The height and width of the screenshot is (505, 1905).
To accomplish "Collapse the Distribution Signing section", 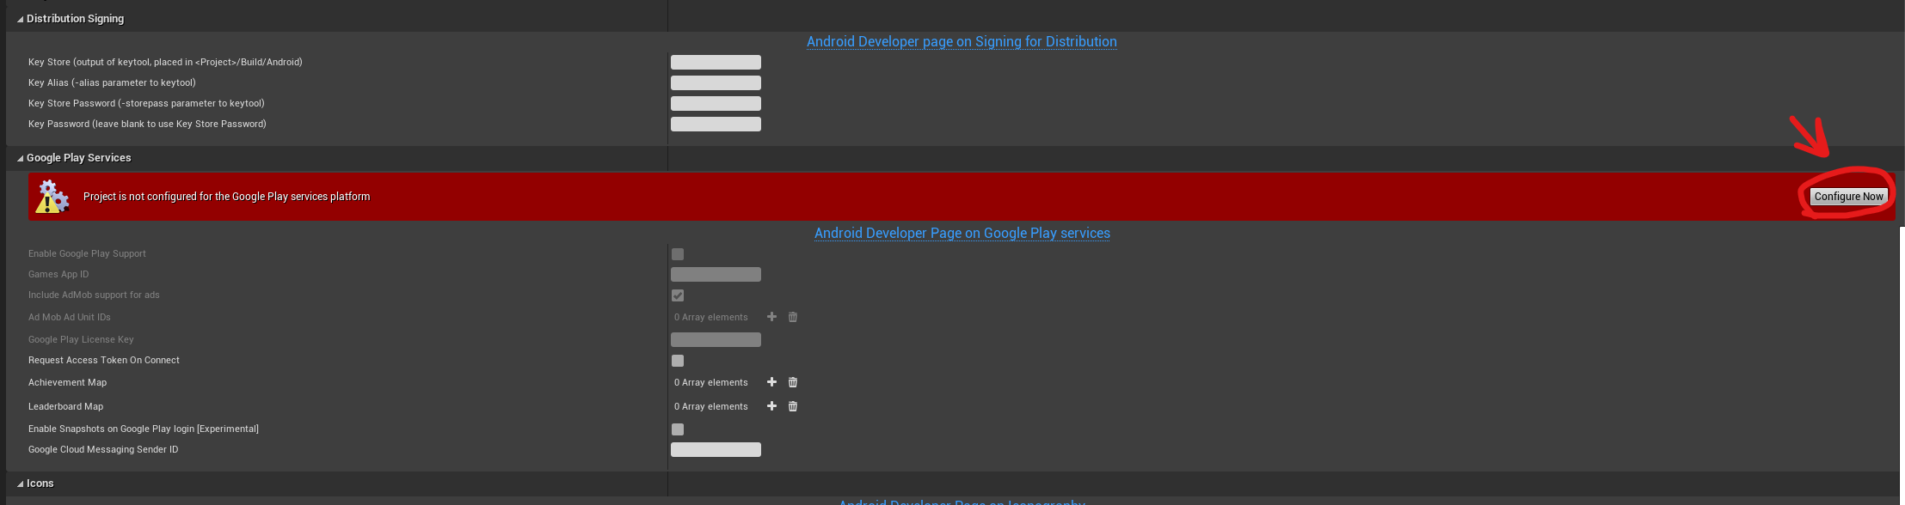I will [x=20, y=19].
